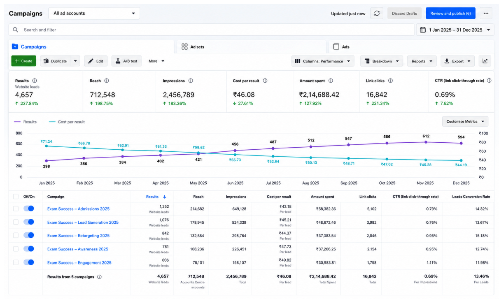
Task: Click info icon next to Cost per result
Action: pos(265,81)
